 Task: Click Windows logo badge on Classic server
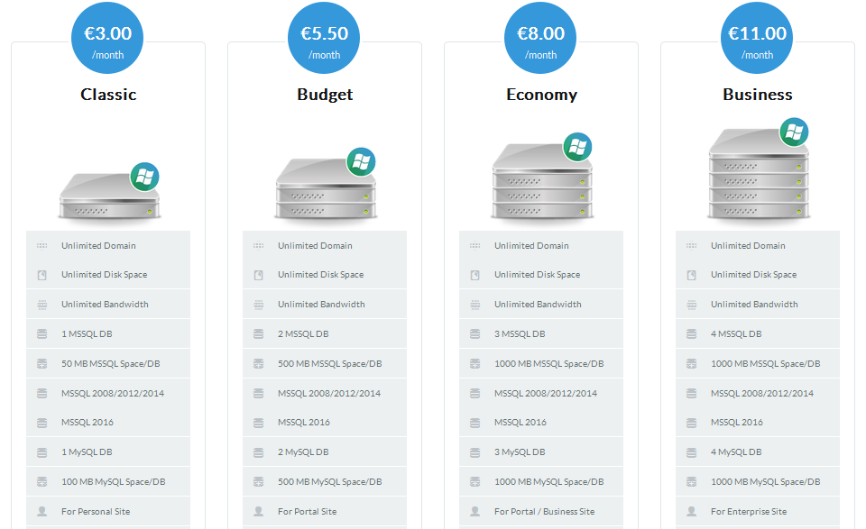144,177
